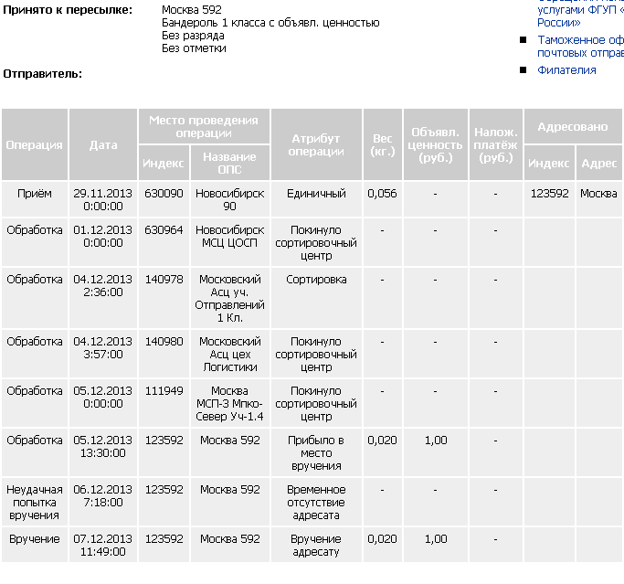Screen dimensions: 624x584
Task: Click the Атрибут операции column header
Action: (315, 144)
